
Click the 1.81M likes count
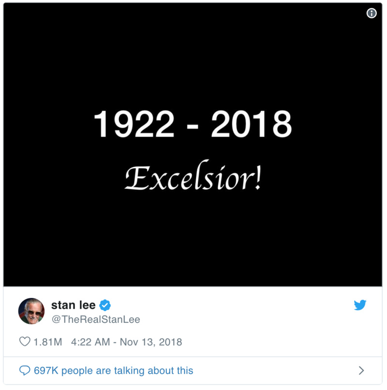[47, 342]
